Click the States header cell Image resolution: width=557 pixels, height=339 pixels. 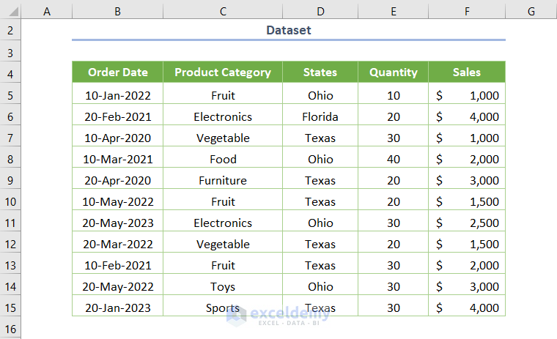(320, 72)
